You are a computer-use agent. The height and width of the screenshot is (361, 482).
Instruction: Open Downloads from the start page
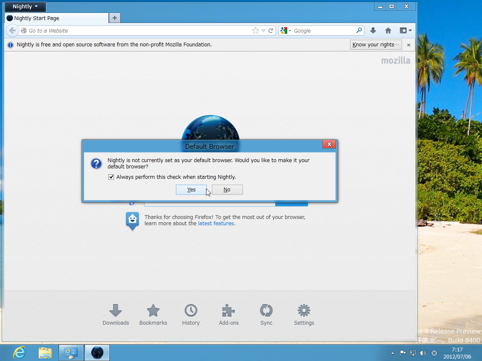point(116,315)
